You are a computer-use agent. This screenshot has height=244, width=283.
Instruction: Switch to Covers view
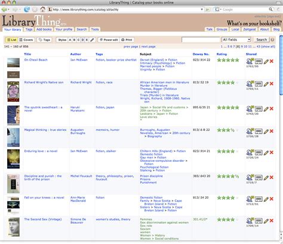click(x=26, y=40)
